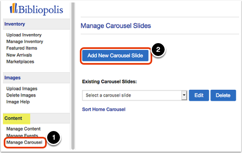Go to Delete Images
The width and height of the screenshot is (242, 153).
pyautogui.click(x=21, y=95)
